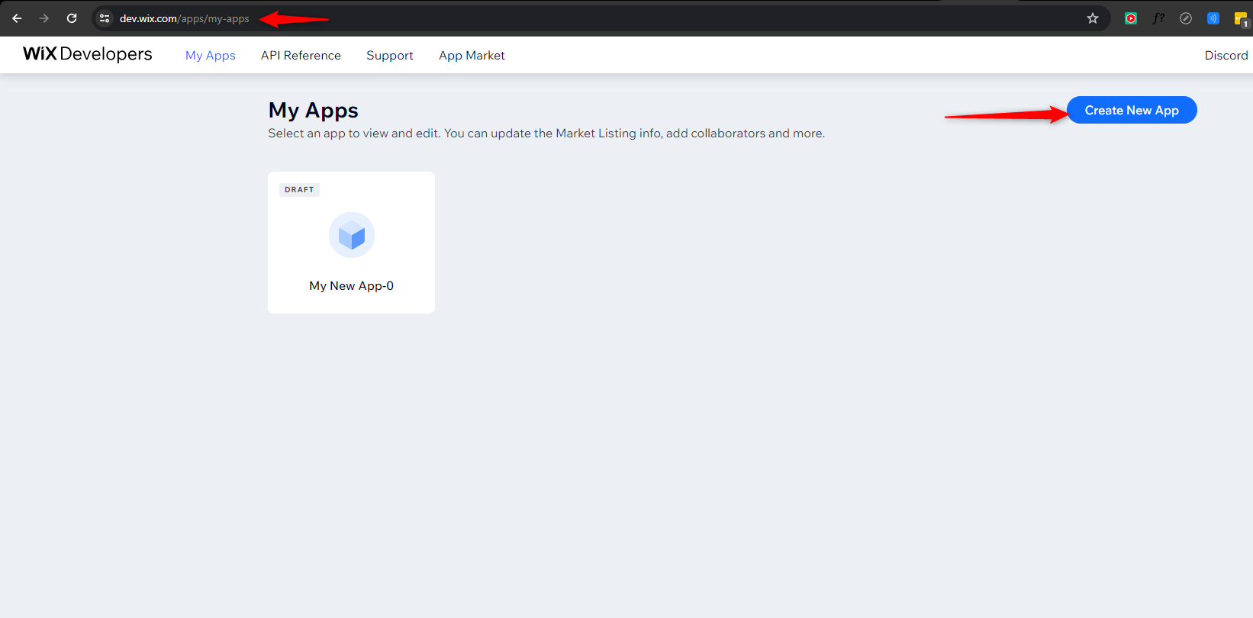
Task: Click the address bar URL dev.wix.com/apps/my-apps
Action: pos(184,19)
